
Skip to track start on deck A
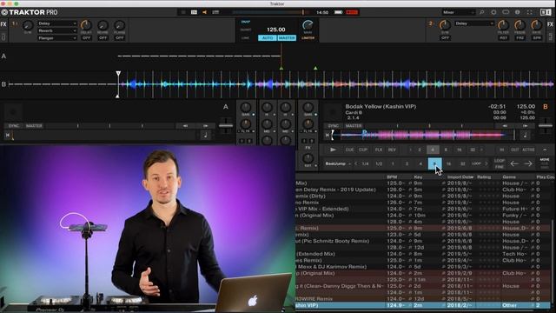(x=8, y=135)
